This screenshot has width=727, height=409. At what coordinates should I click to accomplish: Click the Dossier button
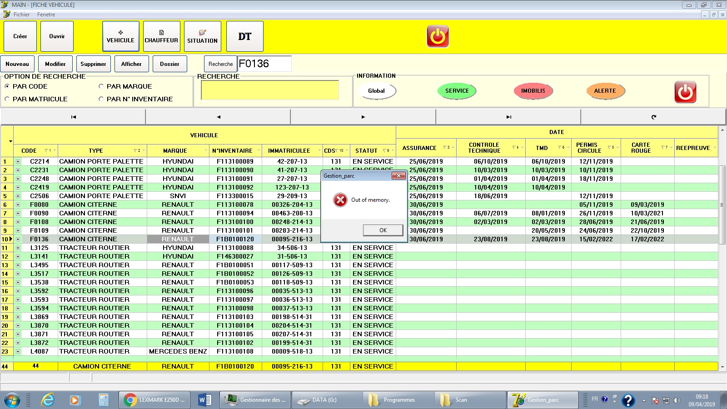170,64
